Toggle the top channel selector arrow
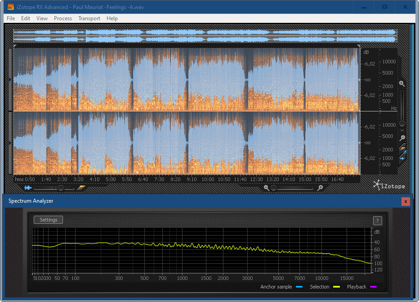The height and width of the screenshot is (302, 419). tap(11, 80)
